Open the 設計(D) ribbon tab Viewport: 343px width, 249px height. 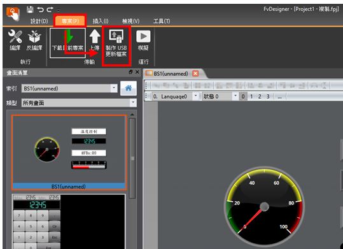(39, 21)
